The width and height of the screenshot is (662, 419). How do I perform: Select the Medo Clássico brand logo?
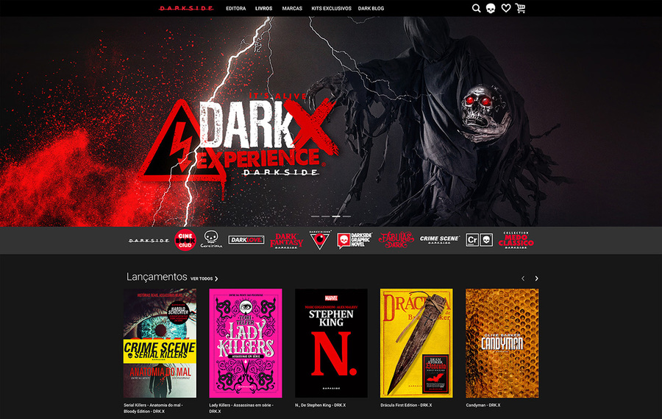point(516,240)
